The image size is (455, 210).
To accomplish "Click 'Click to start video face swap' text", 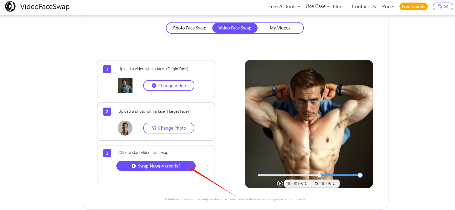I will pos(143,153).
